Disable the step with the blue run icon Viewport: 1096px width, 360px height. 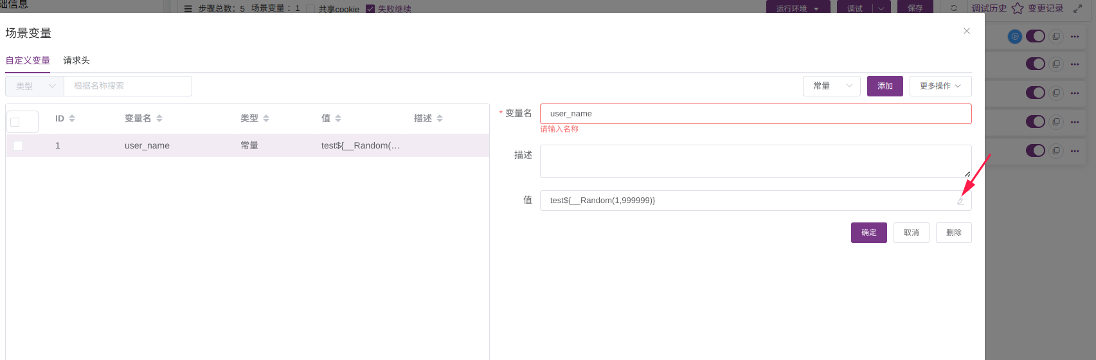click(1036, 37)
